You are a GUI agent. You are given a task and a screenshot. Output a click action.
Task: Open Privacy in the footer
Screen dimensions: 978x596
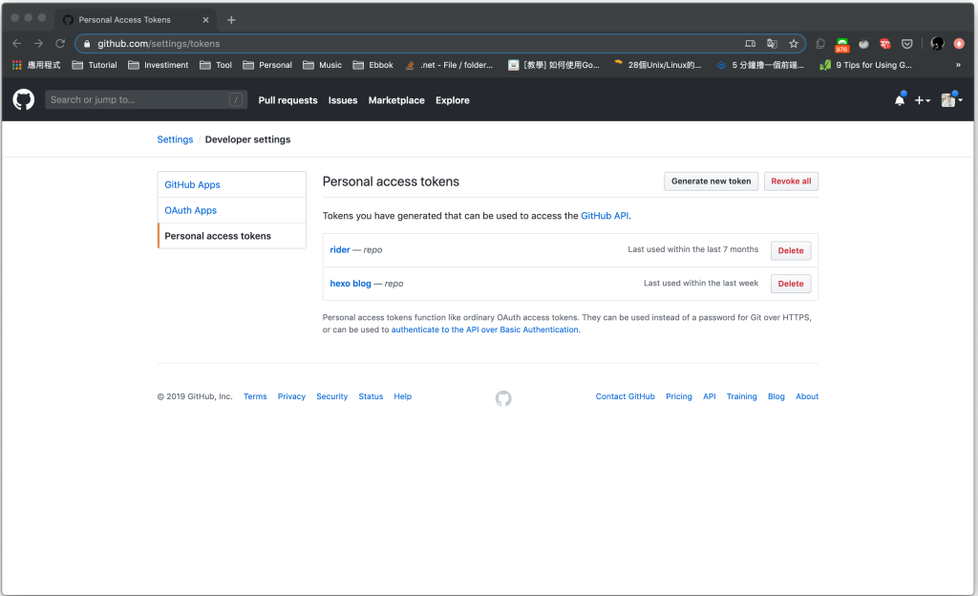coord(291,396)
